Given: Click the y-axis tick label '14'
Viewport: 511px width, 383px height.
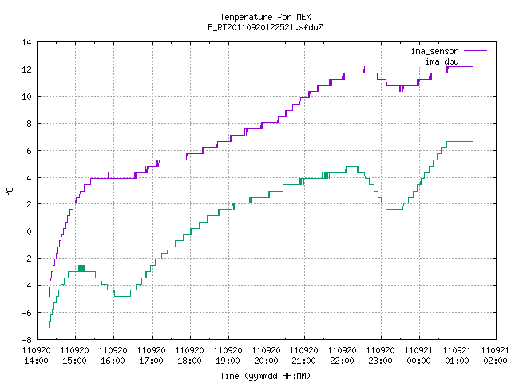Looking at the screenshot, I should [x=26, y=42].
